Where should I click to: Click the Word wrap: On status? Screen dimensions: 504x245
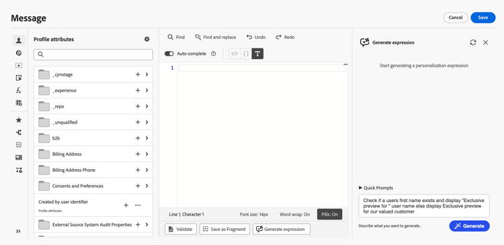(295, 214)
